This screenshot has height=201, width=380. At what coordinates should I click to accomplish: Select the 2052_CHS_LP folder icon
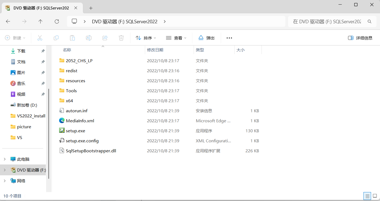[x=62, y=60]
